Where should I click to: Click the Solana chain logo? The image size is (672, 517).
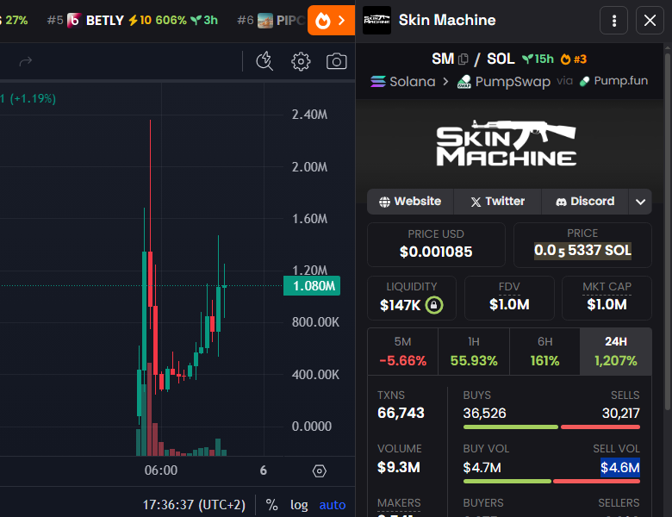tap(378, 81)
